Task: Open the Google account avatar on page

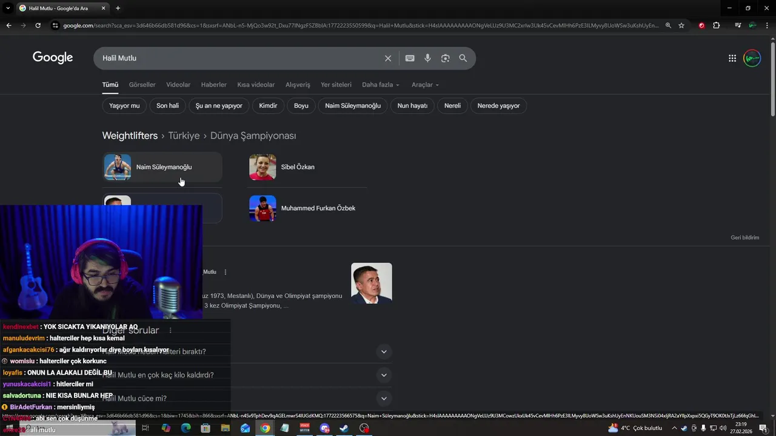Action: [752, 58]
